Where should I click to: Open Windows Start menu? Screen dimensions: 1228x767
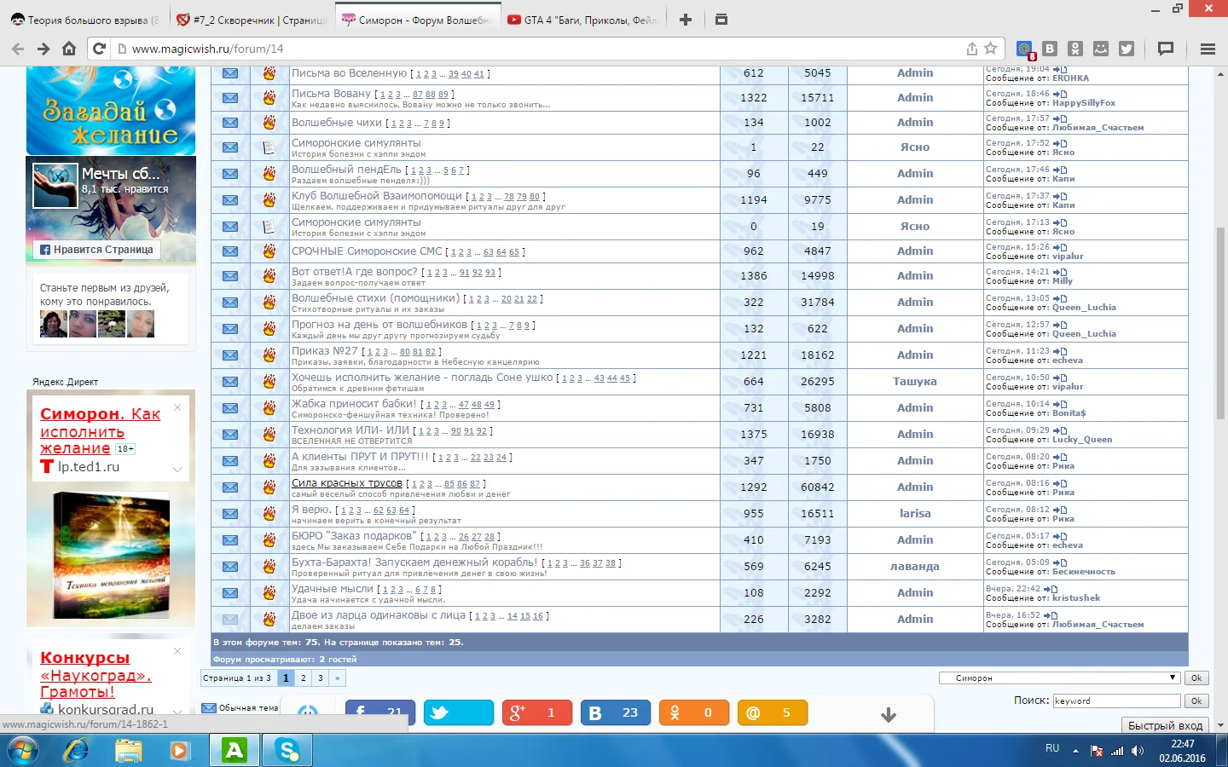click(x=22, y=751)
